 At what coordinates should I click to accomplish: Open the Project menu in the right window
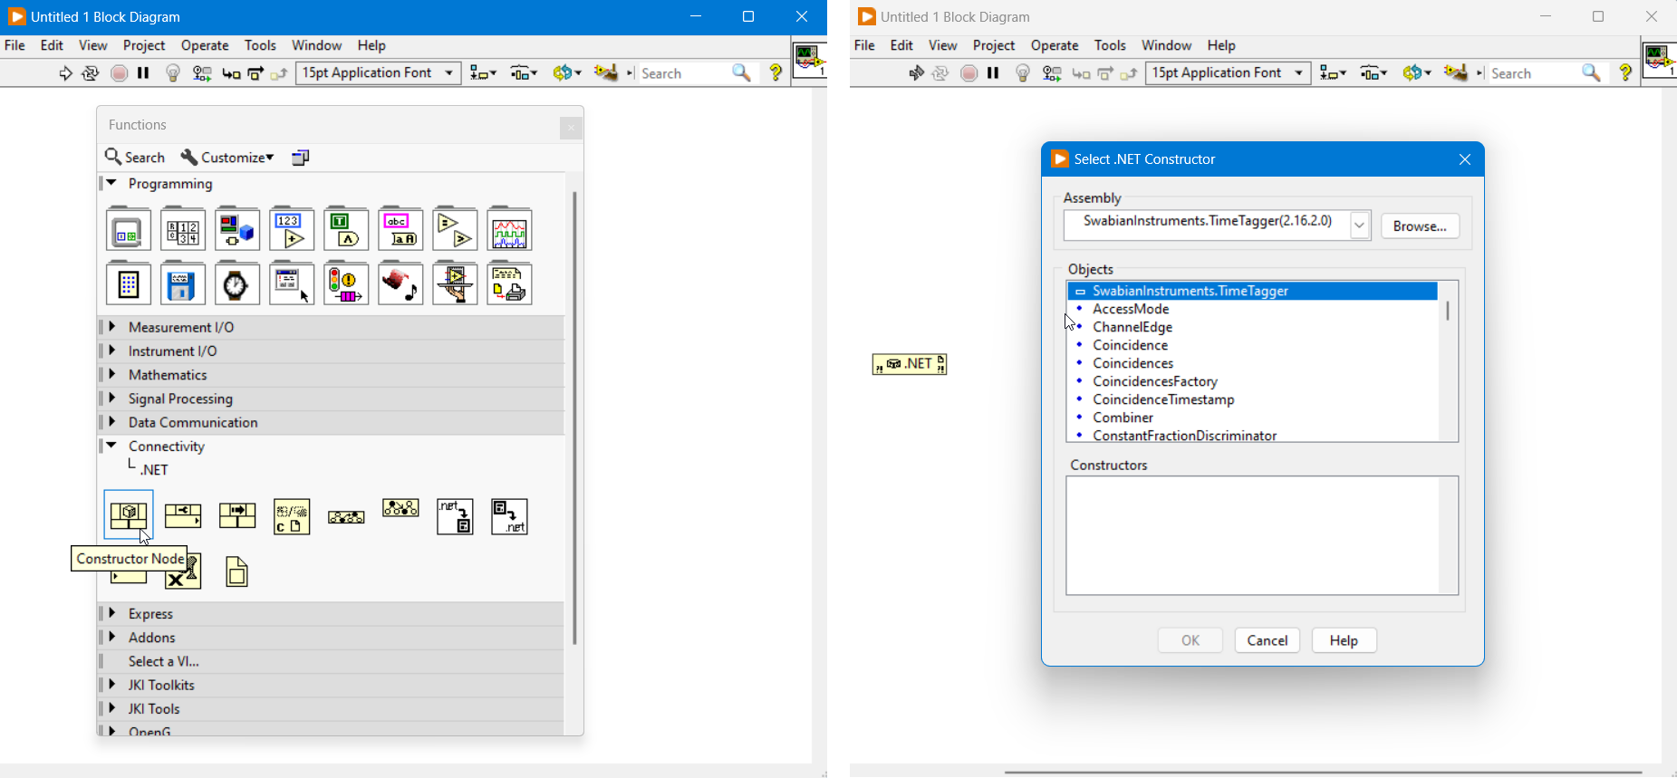point(994,45)
